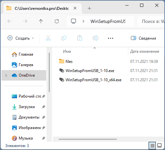Close the current Explorer tab
Screen dimensions: 165x150
[75, 8]
